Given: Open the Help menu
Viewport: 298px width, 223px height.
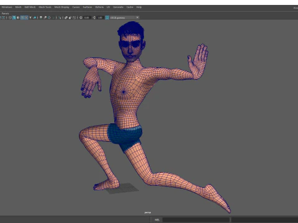Looking at the screenshot, I should [x=139, y=7].
